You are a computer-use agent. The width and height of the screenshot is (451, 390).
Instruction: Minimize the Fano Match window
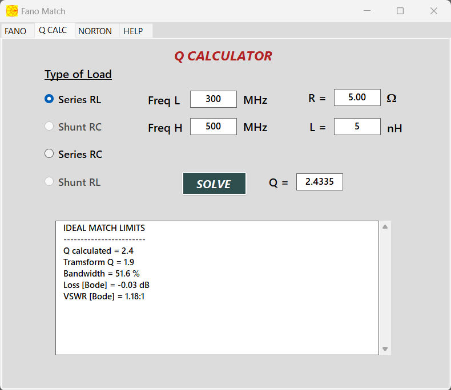click(367, 11)
